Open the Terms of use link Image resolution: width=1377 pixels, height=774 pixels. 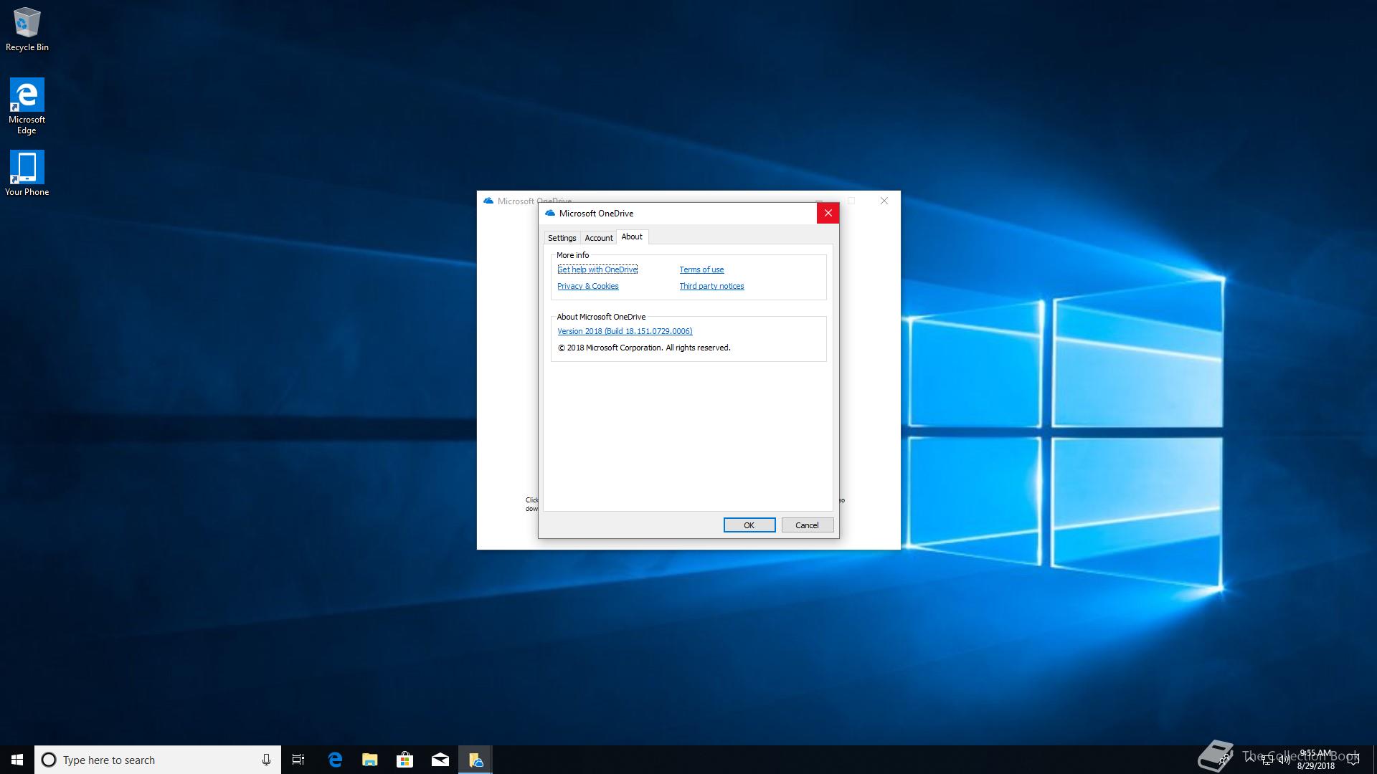[x=701, y=269]
